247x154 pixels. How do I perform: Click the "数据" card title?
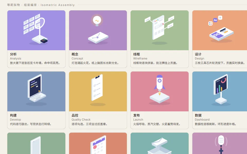[x=198, y=115]
